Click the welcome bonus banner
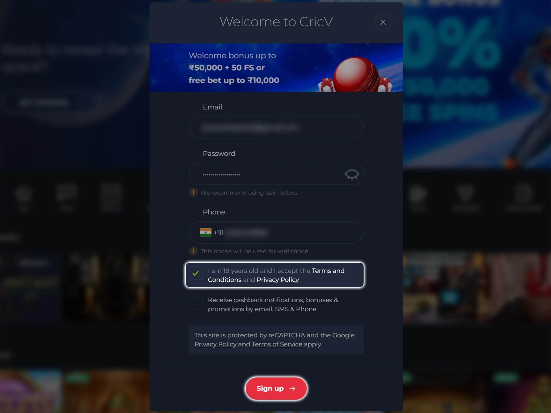 (x=276, y=68)
